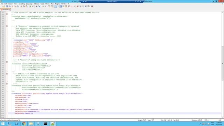This screenshot has width=224, height=126.
Task: Open the Windows Start button
Action: coord(3,124)
